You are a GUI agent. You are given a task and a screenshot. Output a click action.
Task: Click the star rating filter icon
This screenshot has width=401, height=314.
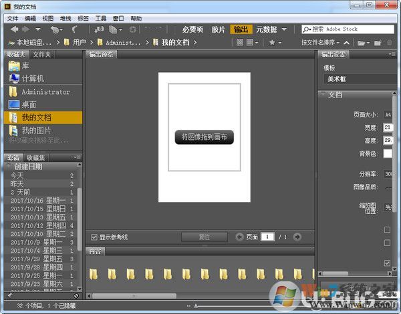[271, 43]
